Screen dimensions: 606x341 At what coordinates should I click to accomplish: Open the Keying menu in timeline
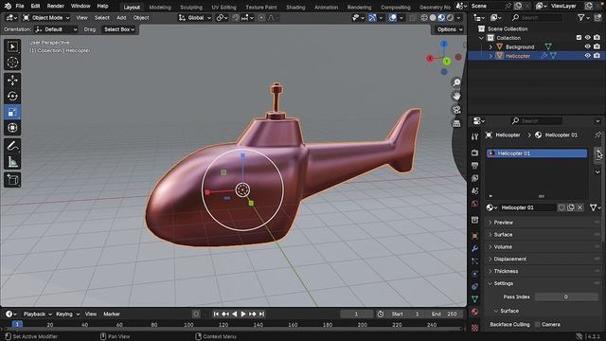(x=67, y=314)
